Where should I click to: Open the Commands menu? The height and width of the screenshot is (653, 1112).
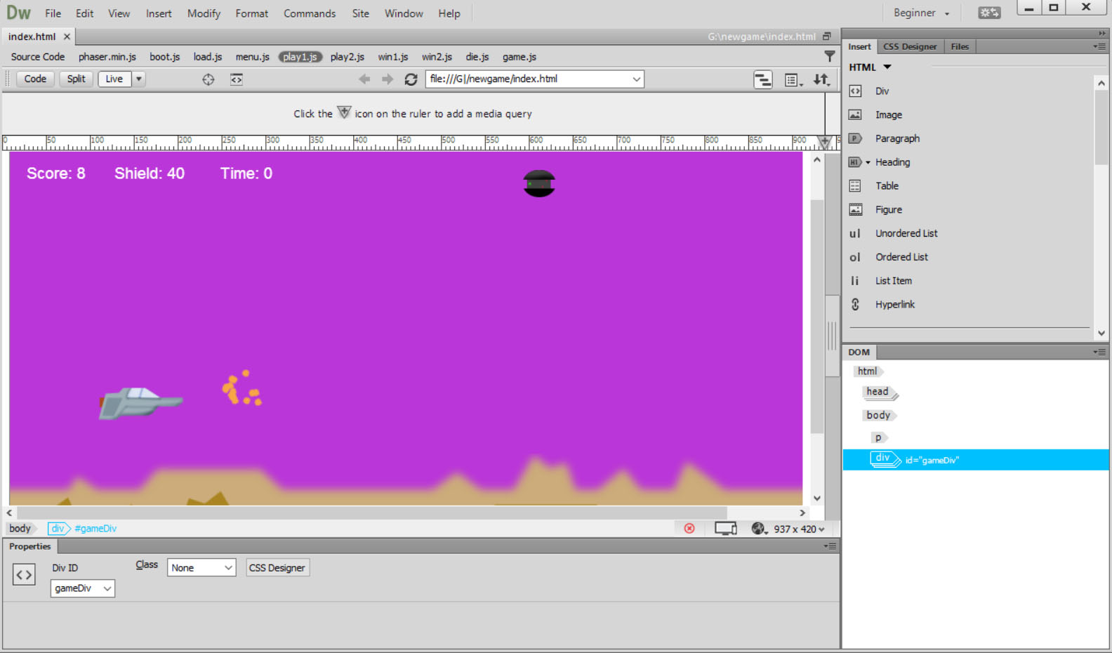310,13
